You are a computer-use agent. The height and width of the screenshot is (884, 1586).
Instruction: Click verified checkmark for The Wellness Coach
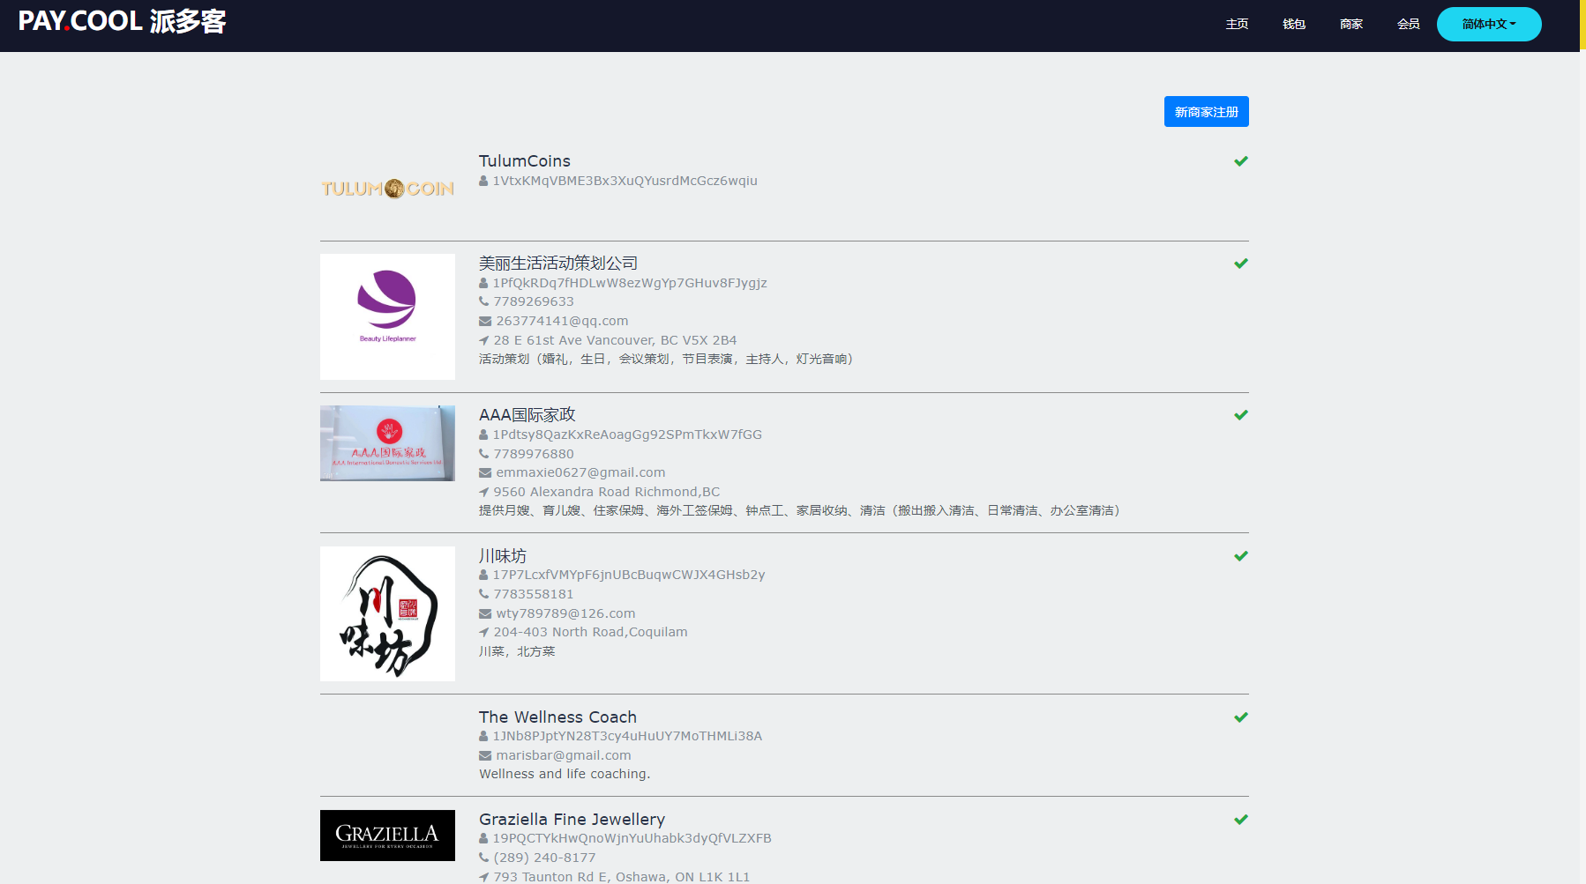point(1241,717)
